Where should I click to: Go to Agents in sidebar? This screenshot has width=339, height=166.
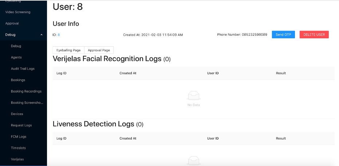click(x=16, y=57)
